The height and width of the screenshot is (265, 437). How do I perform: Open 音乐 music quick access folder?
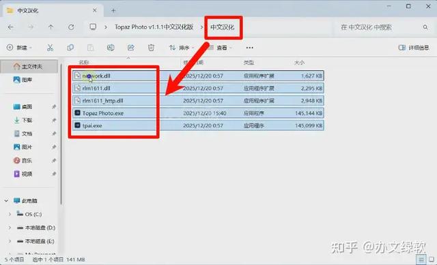pos(23,161)
